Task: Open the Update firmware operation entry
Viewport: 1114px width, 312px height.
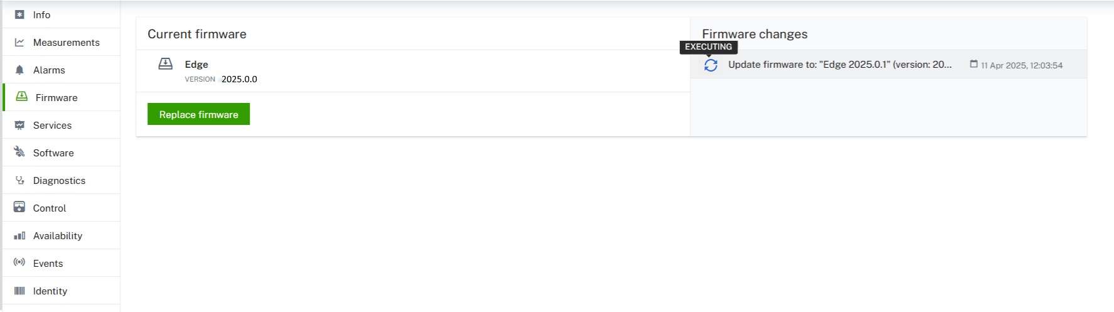Action: coord(840,65)
